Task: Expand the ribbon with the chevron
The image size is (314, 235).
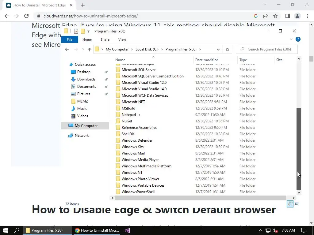Action: 291,39
